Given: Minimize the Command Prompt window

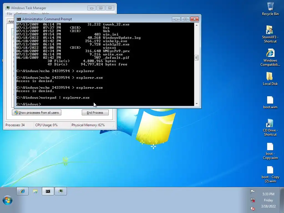Looking at the screenshot, I should 176,19.
